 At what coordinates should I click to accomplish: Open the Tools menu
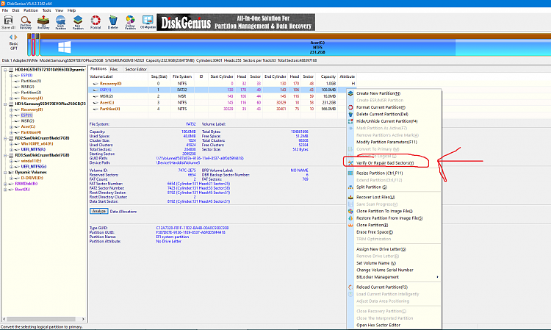[47, 11]
